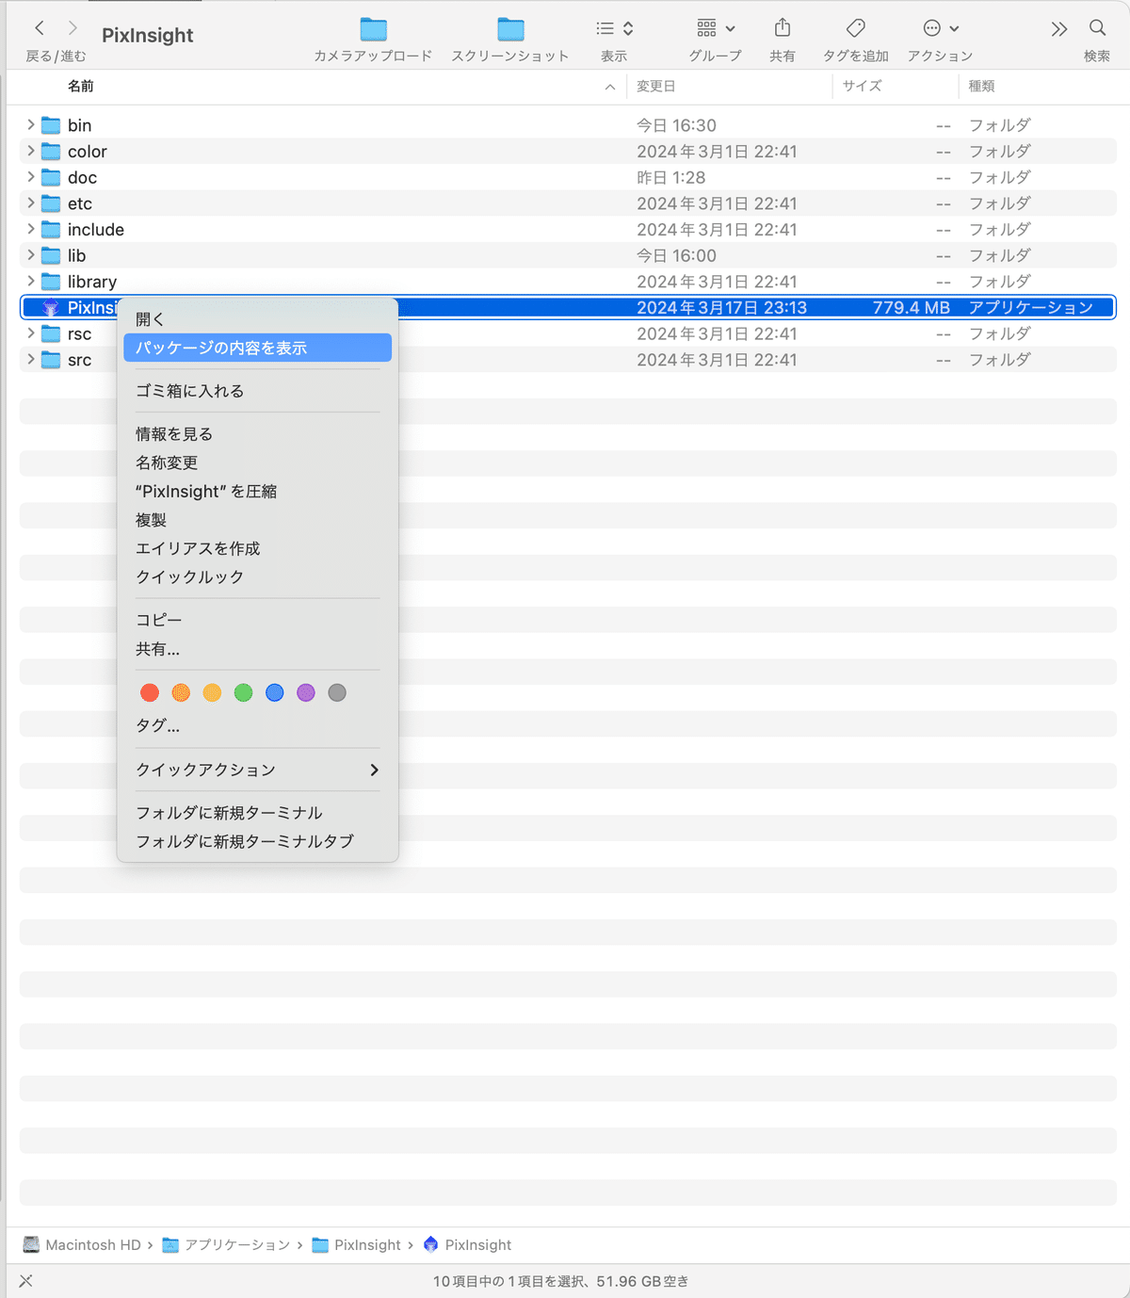Choose 名称変更 in context menu
1130x1298 pixels.
[x=257, y=462]
